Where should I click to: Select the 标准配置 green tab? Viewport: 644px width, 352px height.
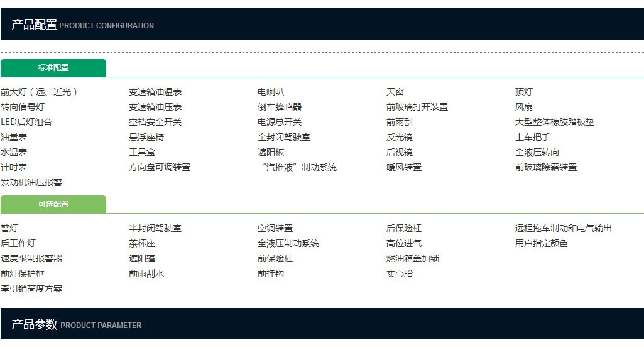pos(53,68)
